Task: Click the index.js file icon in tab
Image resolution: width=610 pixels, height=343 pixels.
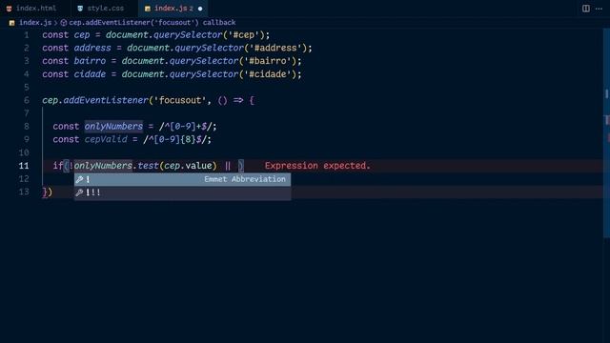Action: click(148, 9)
